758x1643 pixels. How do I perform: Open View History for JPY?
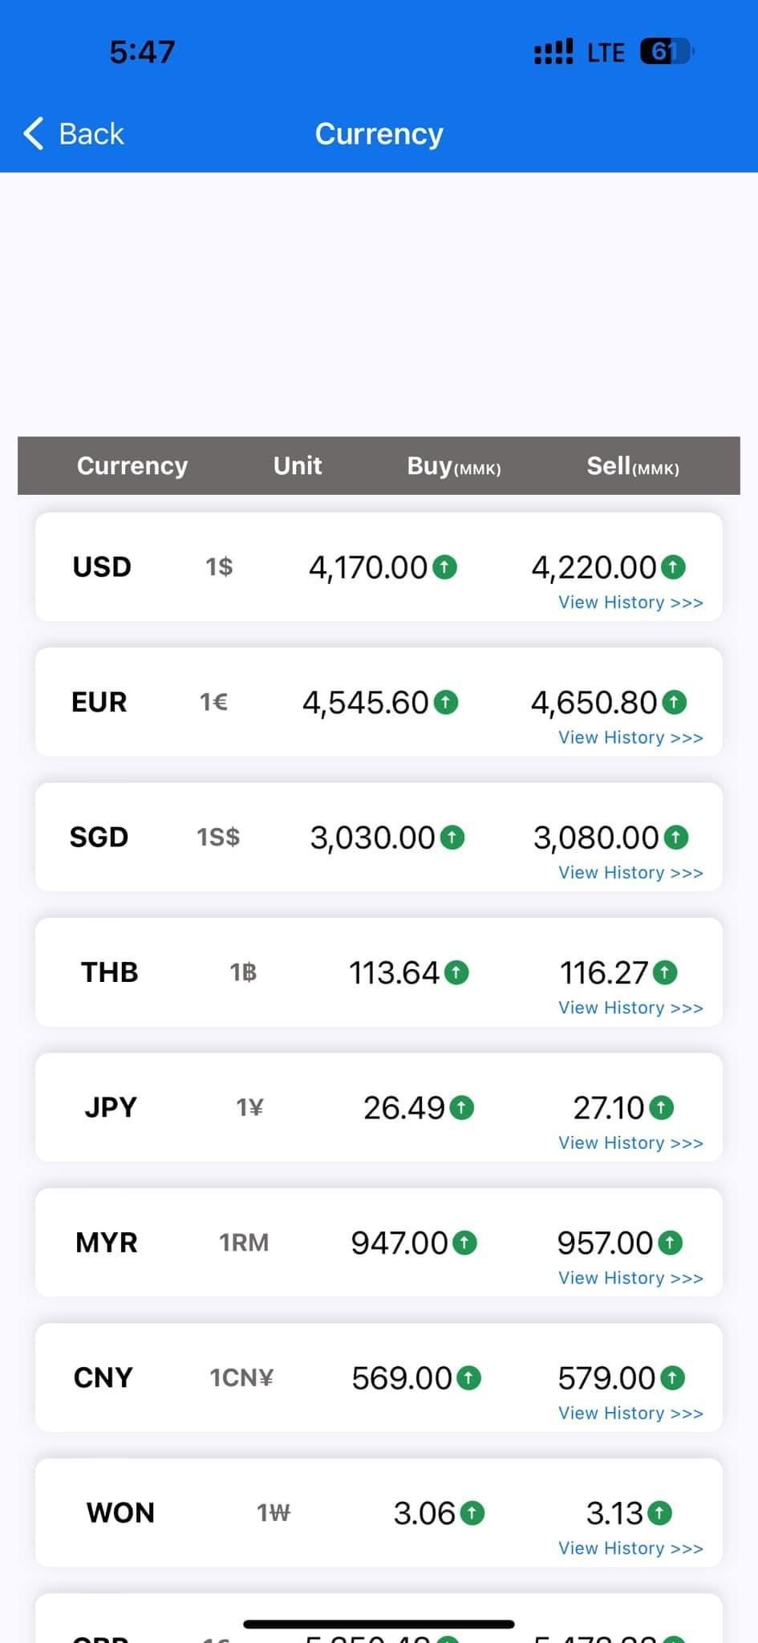tap(630, 1142)
